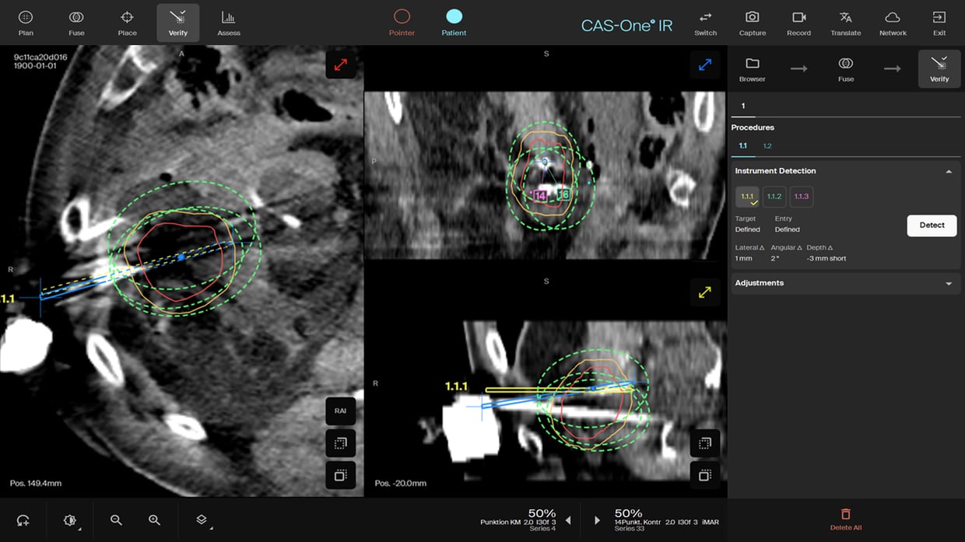Start Record video

798,23
